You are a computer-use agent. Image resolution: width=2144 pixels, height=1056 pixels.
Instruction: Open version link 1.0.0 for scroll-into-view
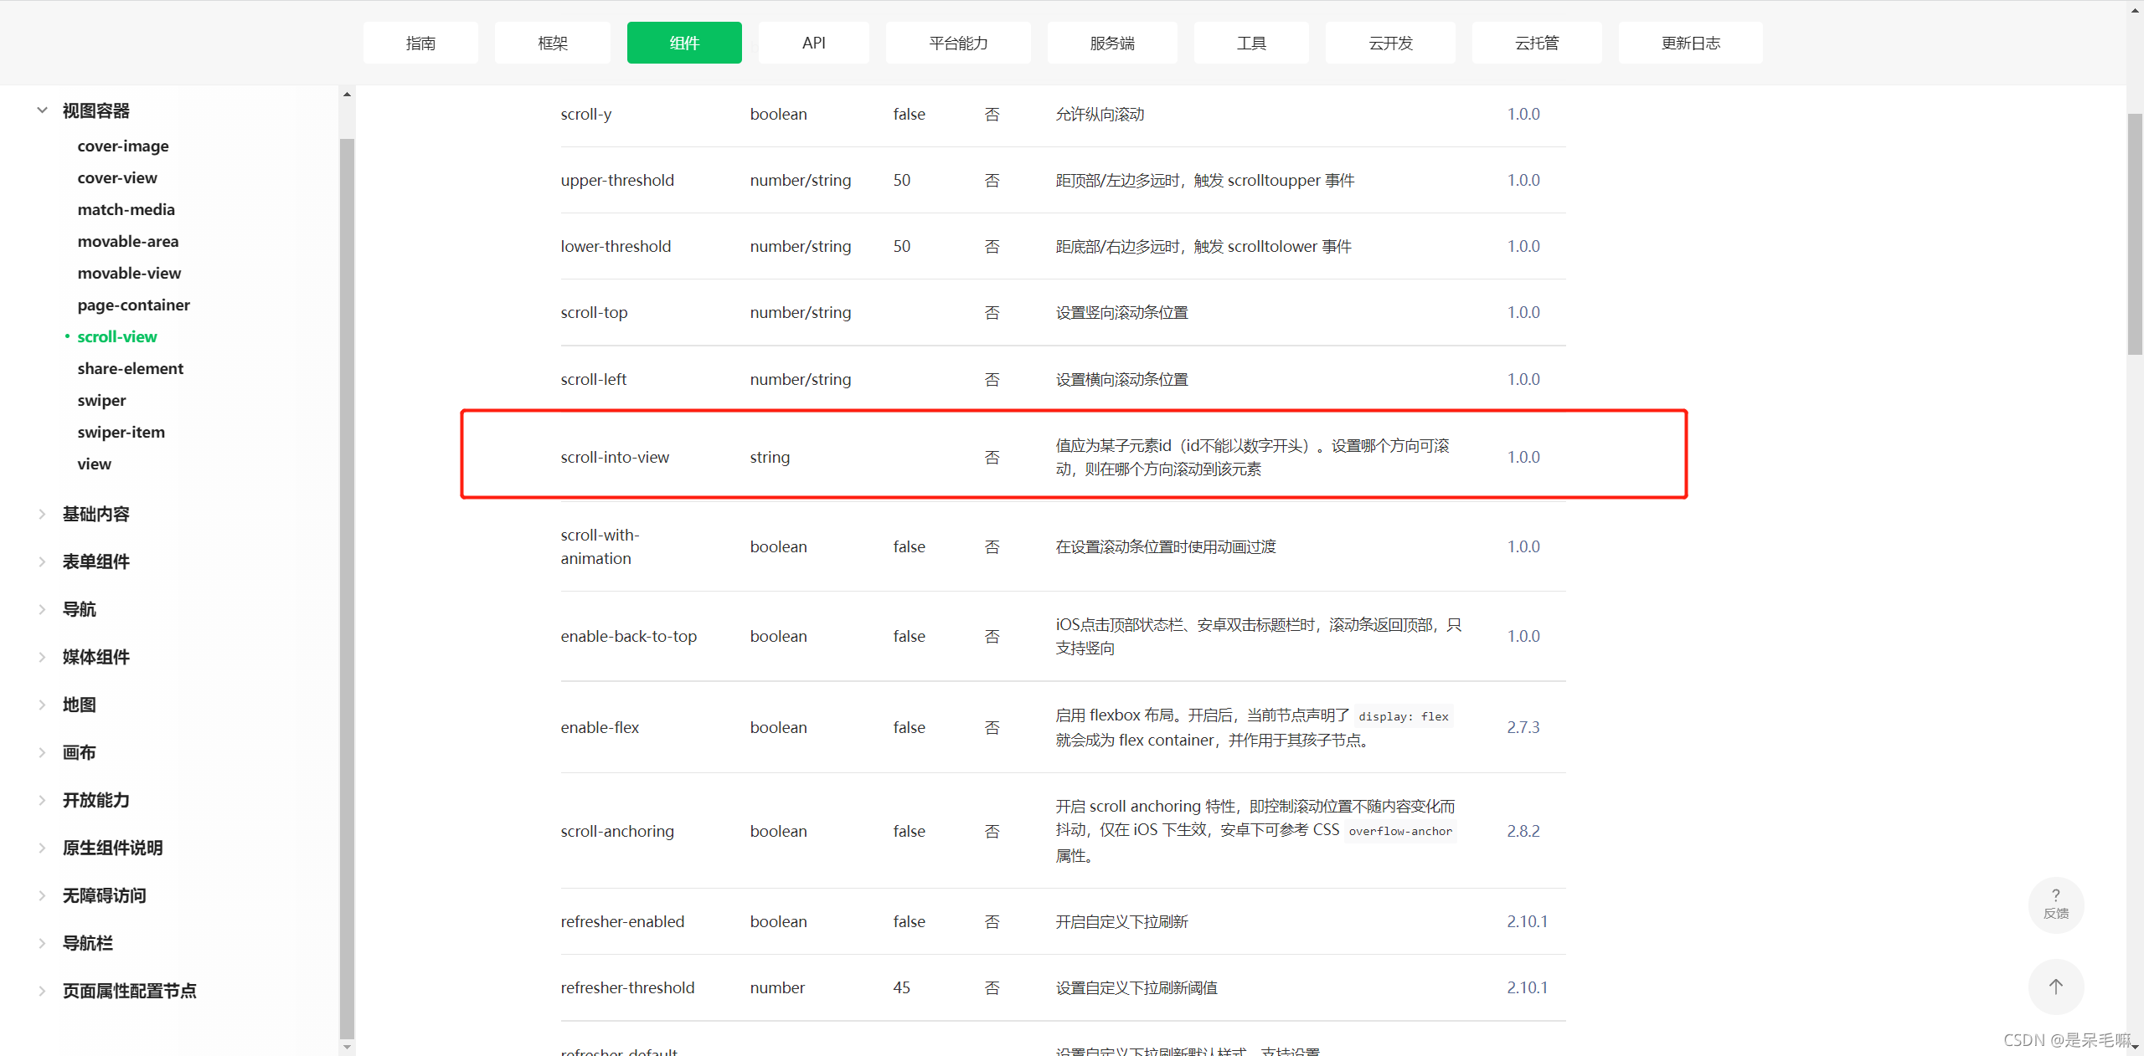point(1523,457)
